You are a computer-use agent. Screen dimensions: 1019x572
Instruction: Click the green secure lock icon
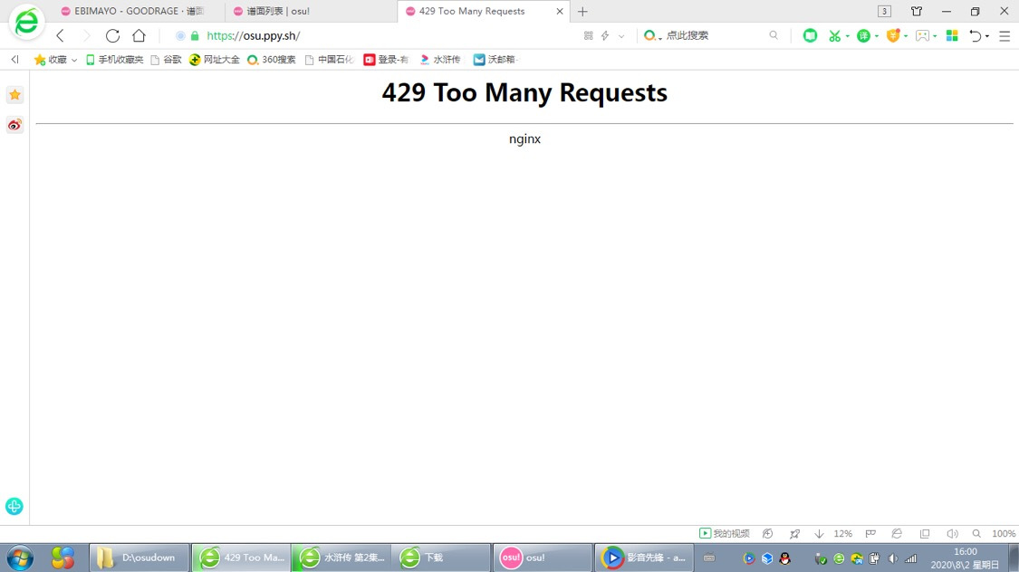(x=195, y=35)
